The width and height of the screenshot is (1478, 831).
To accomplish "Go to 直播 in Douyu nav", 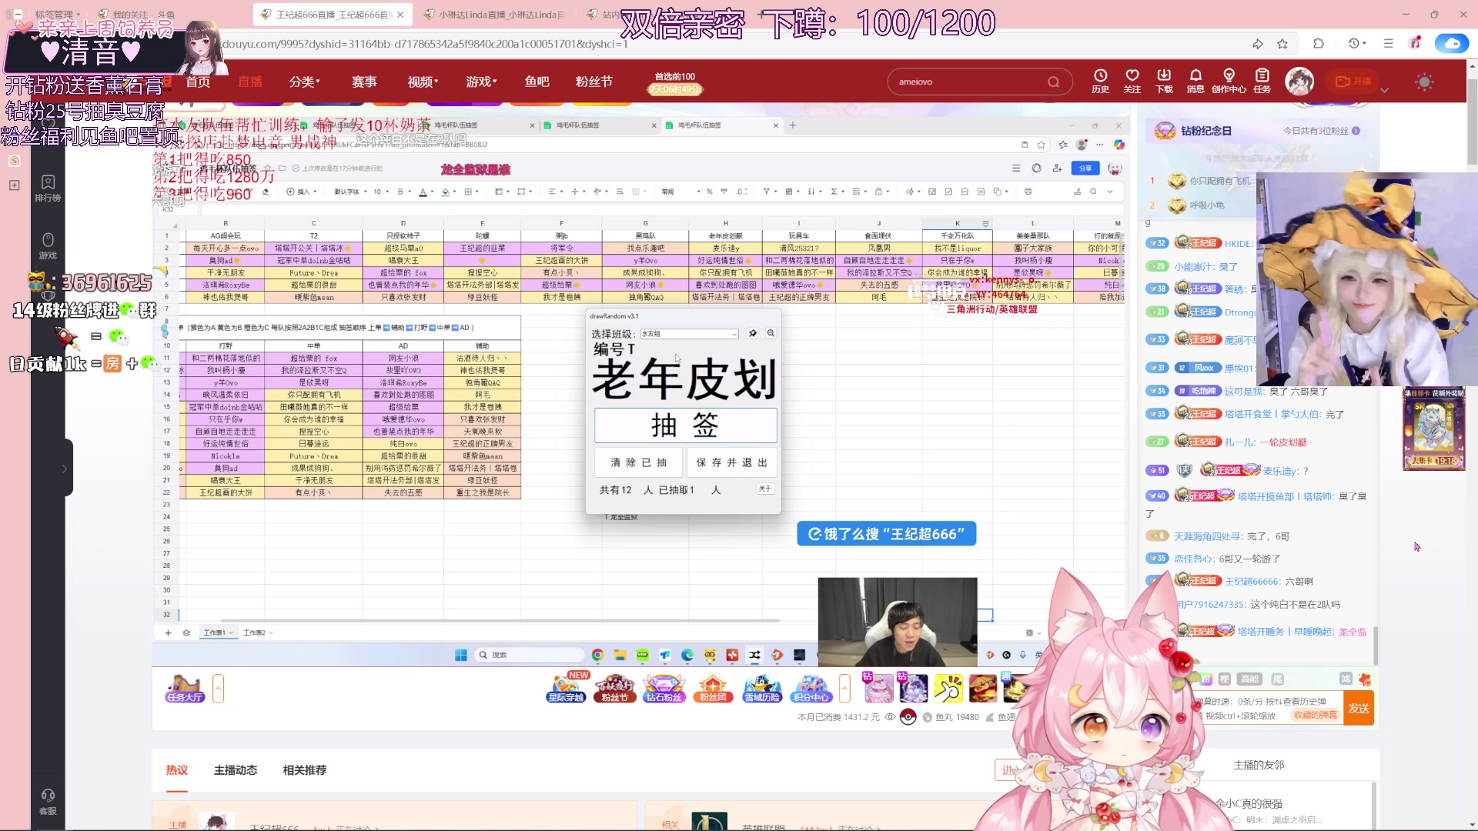I will pyautogui.click(x=250, y=82).
